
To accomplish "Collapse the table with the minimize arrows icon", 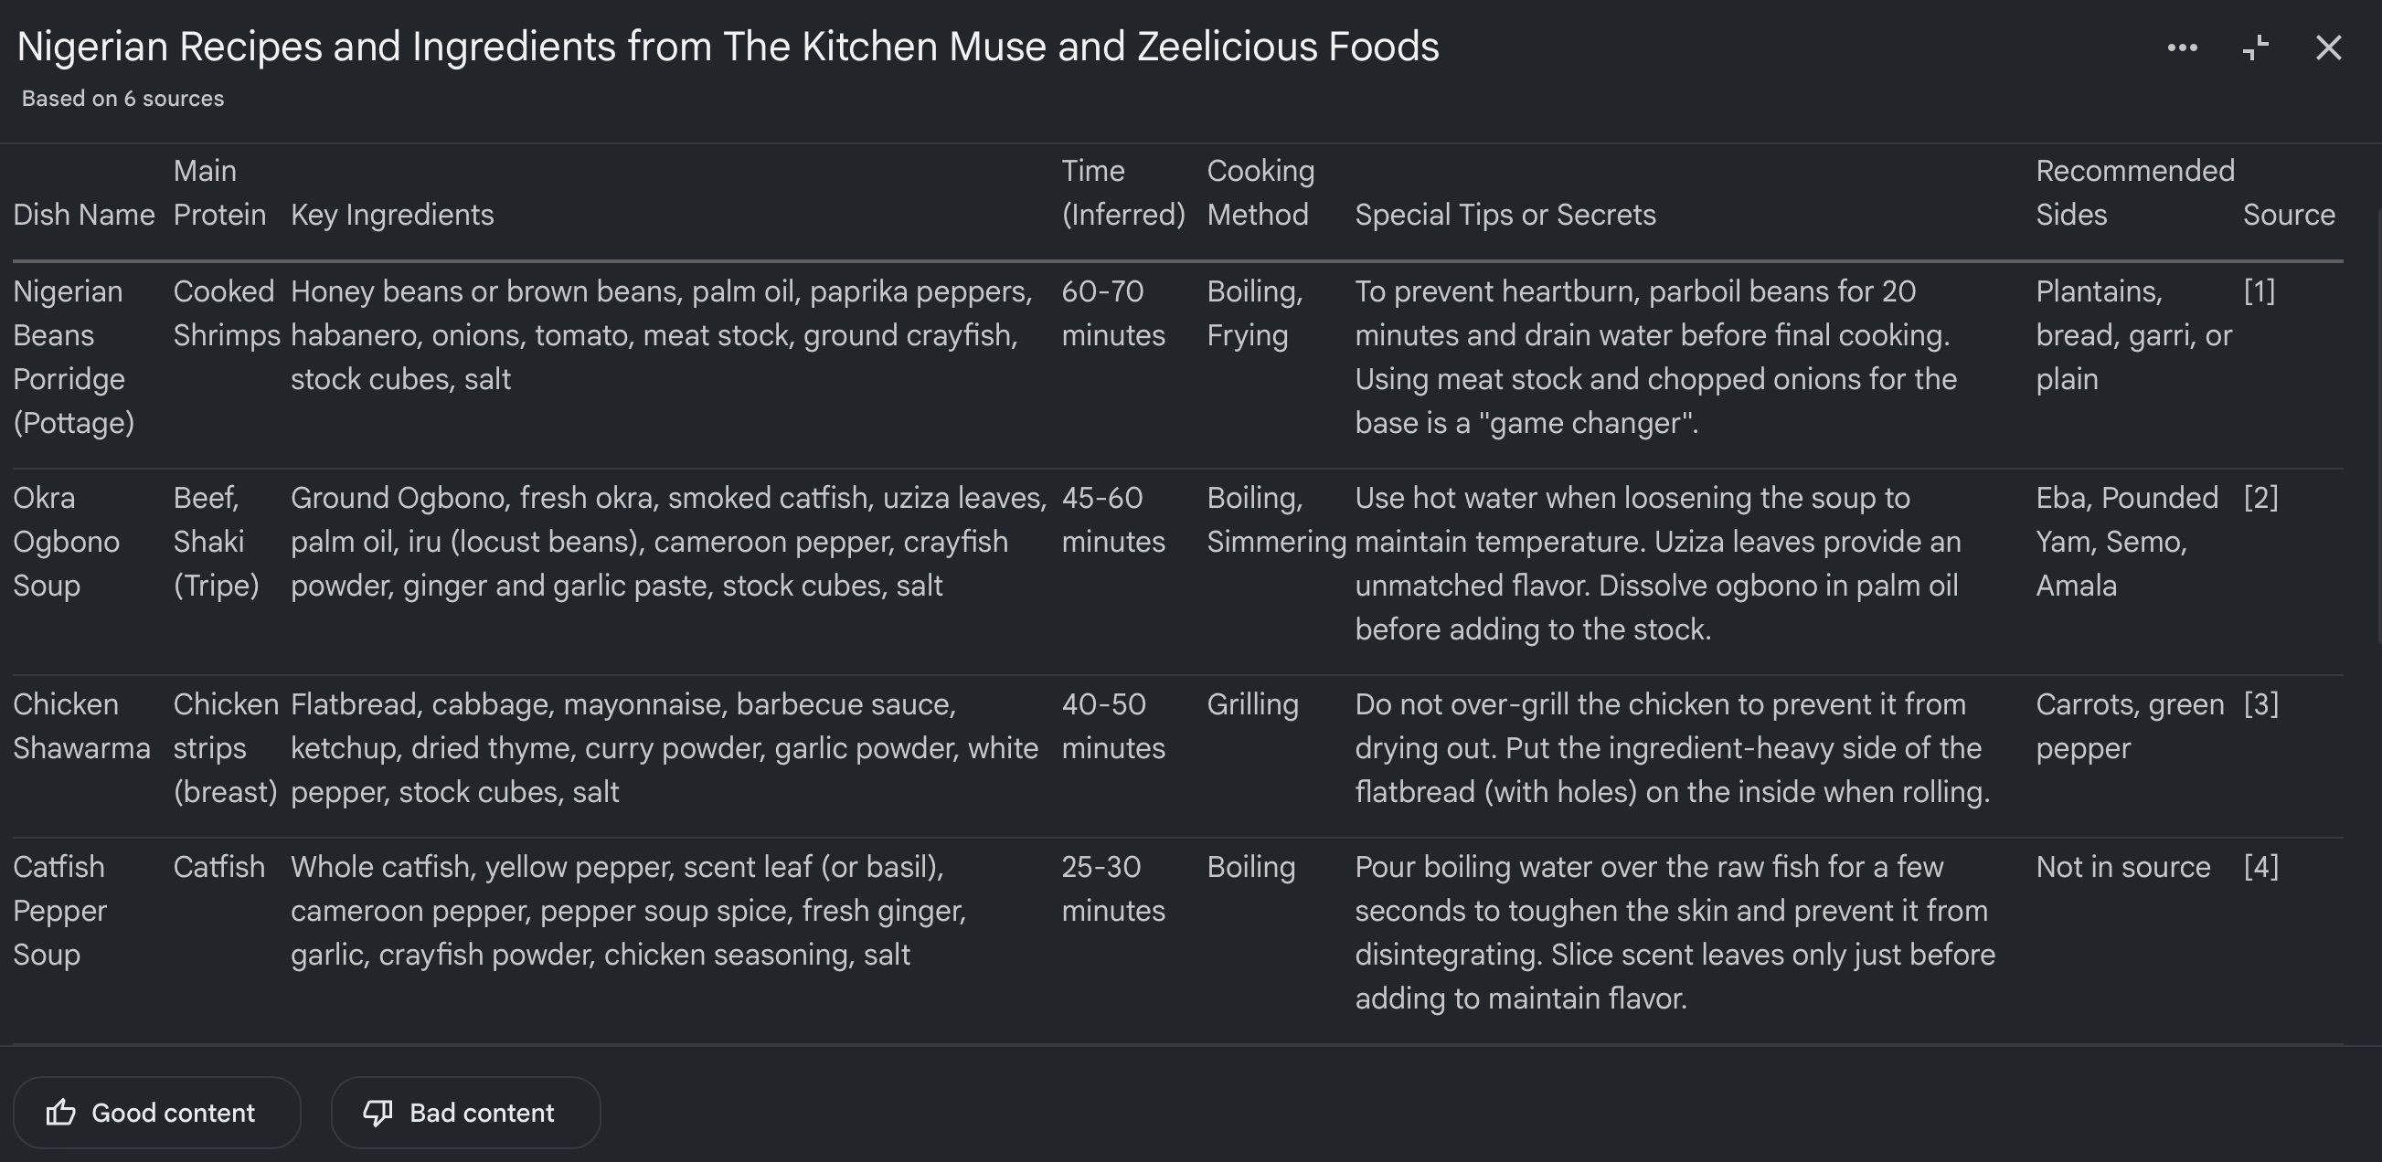I will click(x=2255, y=48).
